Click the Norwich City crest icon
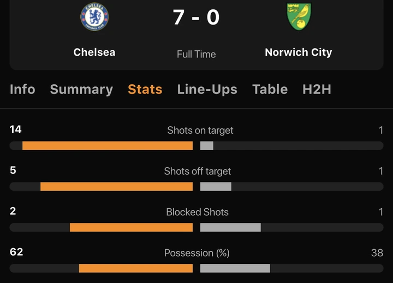This screenshot has width=393, height=283. click(299, 17)
